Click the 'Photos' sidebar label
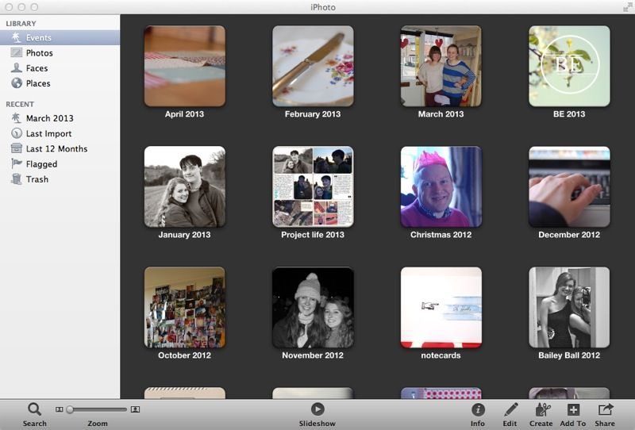635x430 pixels. [39, 53]
